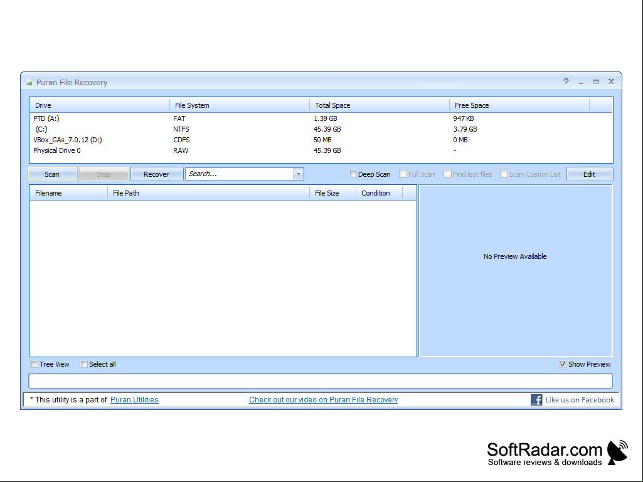Click the NTFS file system cell
643x482 pixels.
[x=181, y=129]
